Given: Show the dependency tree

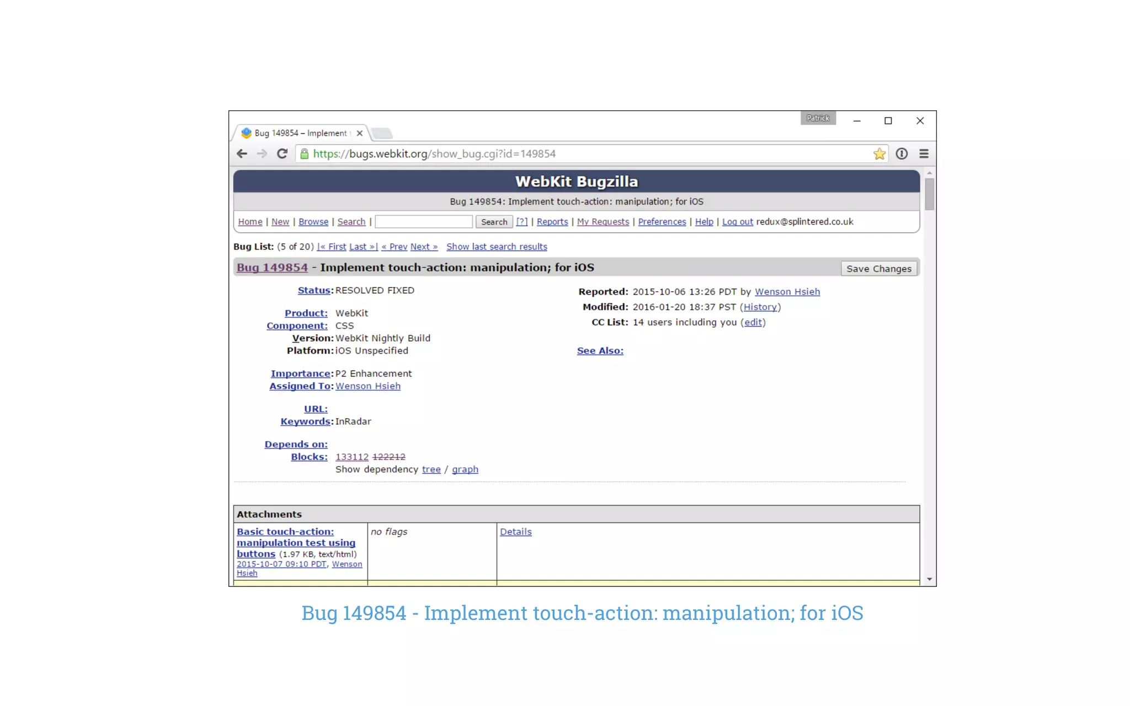Looking at the screenshot, I should click(x=431, y=470).
